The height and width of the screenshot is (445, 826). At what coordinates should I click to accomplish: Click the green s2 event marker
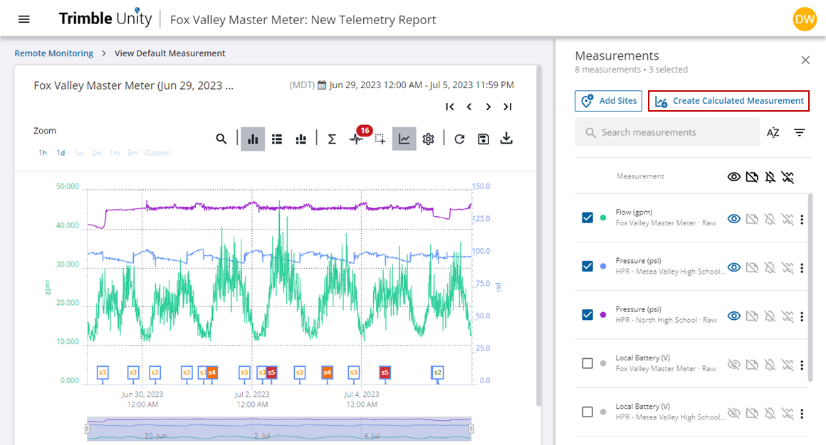point(437,372)
